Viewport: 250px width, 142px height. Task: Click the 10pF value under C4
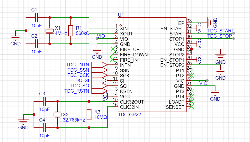[45, 136]
